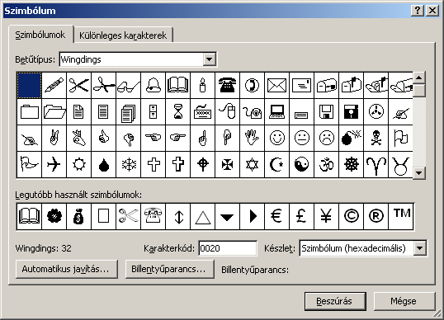Switch to the Szimbólumok tab
Viewport: 444px width, 320px height.
pyautogui.click(x=40, y=35)
